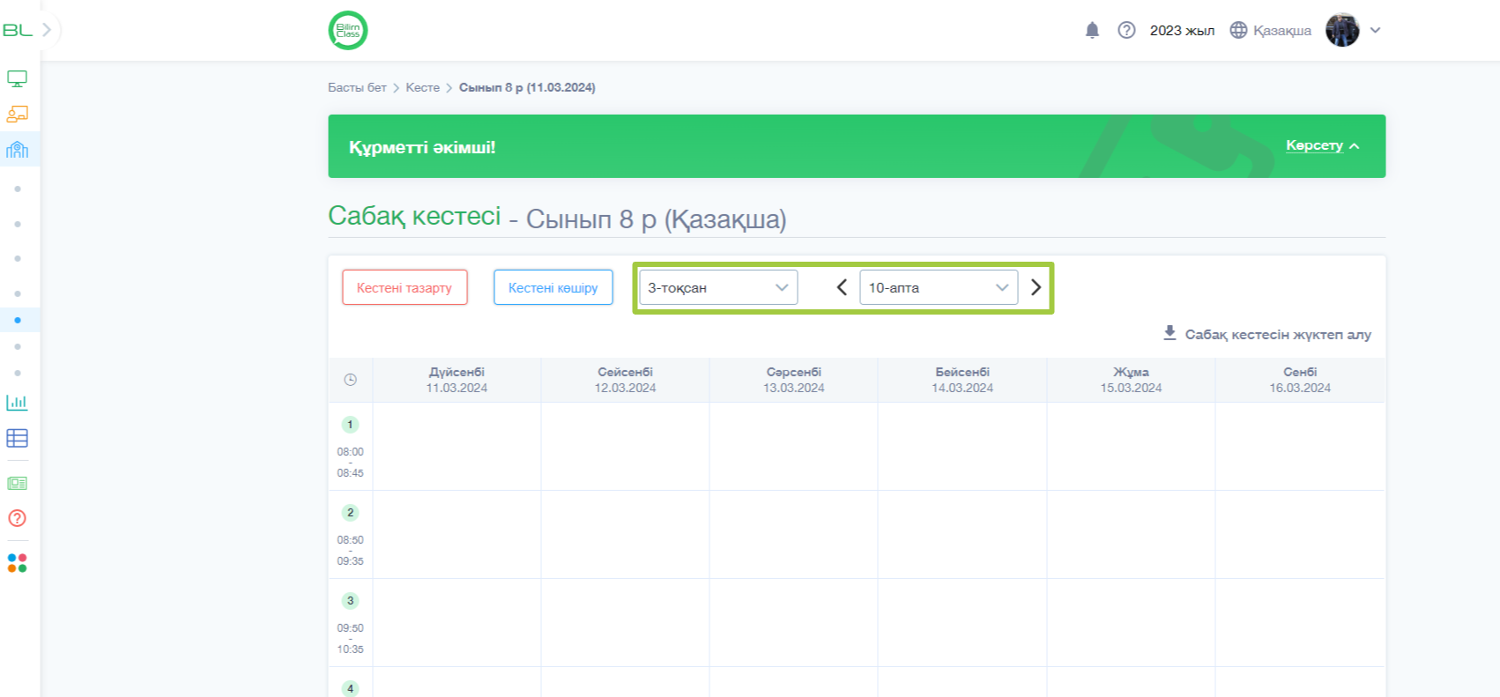Select the school building icon in sidebar

click(17, 150)
